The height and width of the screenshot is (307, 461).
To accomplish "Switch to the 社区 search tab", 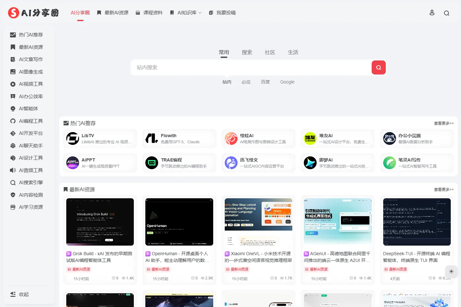I will 270,52.
